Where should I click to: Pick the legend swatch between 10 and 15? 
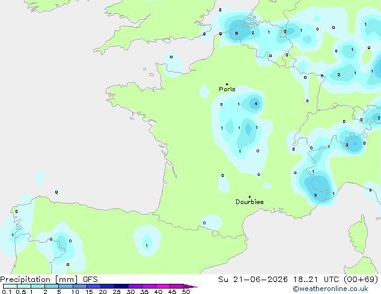[x=80, y=286]
